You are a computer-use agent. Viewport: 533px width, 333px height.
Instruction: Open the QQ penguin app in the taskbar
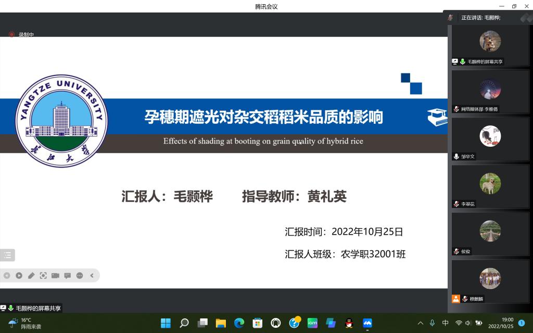tap(349, 323)
